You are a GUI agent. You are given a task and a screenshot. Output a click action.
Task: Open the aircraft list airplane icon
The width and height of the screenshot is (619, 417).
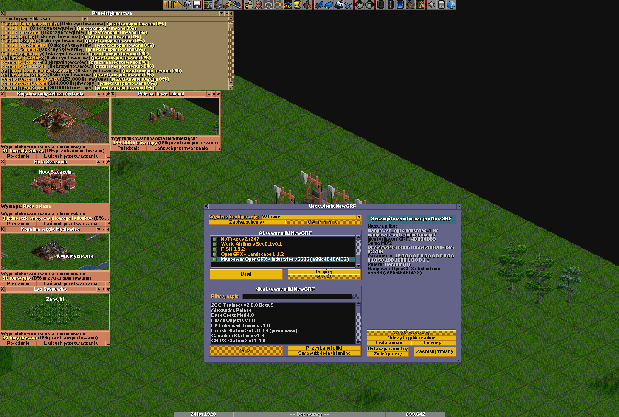(x=349, y=5)
